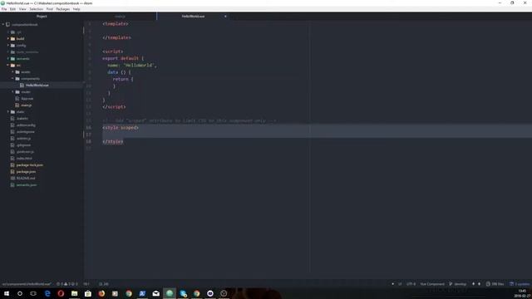Change the UTF-8 encoding in status bar
This screenshot has height=299, width=532.
[411, 284]
